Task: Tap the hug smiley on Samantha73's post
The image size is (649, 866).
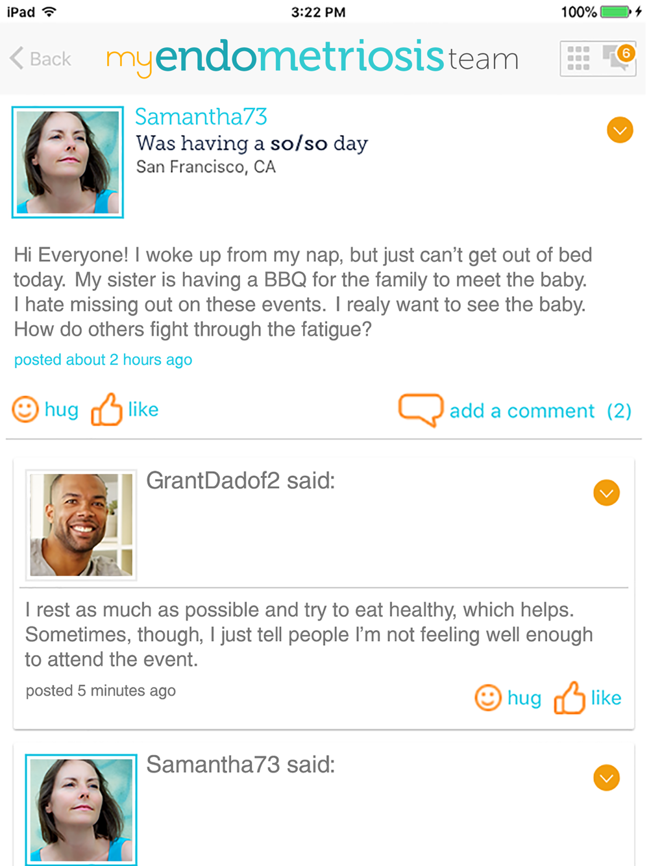Action: point(26,410)
